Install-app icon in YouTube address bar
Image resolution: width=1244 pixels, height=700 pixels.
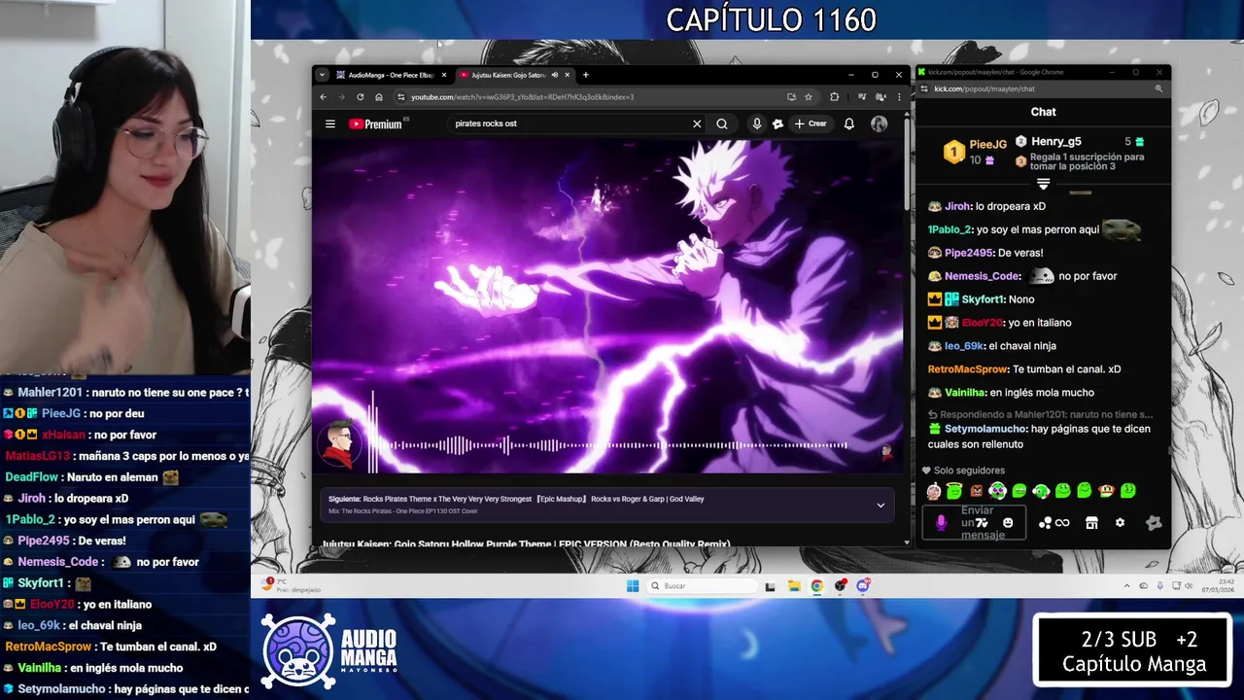coord(791,96)
